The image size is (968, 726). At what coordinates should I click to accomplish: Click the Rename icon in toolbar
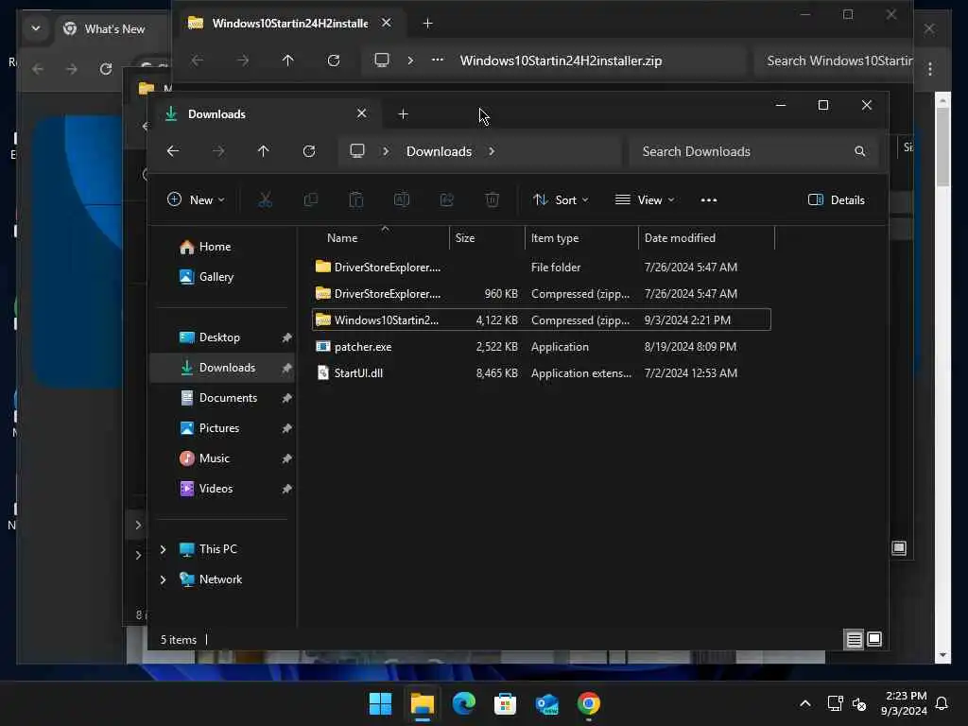401,200
